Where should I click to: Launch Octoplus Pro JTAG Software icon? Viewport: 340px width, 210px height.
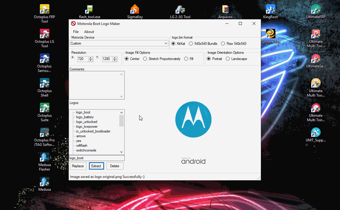coord(44,137)
